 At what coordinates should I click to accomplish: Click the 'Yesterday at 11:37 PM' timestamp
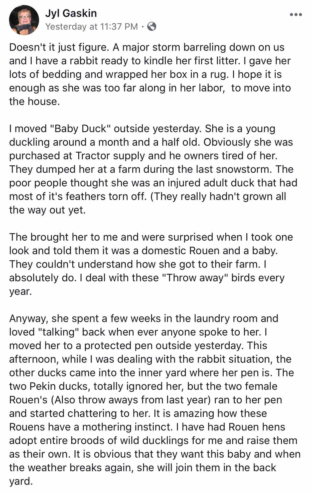tap(92, 26)
